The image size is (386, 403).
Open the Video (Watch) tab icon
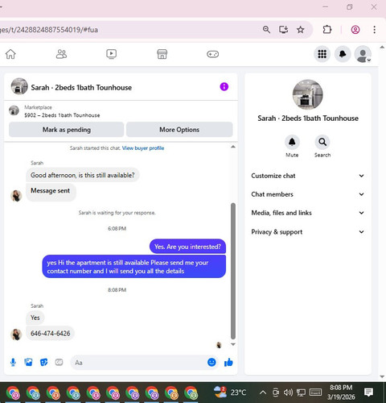point(111,54)
